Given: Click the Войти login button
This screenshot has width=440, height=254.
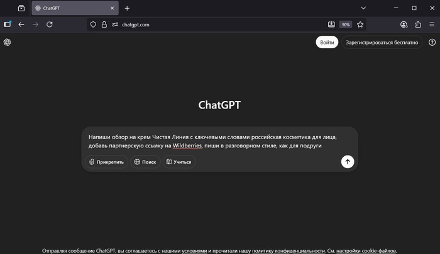Looking at the screenshot, I should (x=327, y=42).
